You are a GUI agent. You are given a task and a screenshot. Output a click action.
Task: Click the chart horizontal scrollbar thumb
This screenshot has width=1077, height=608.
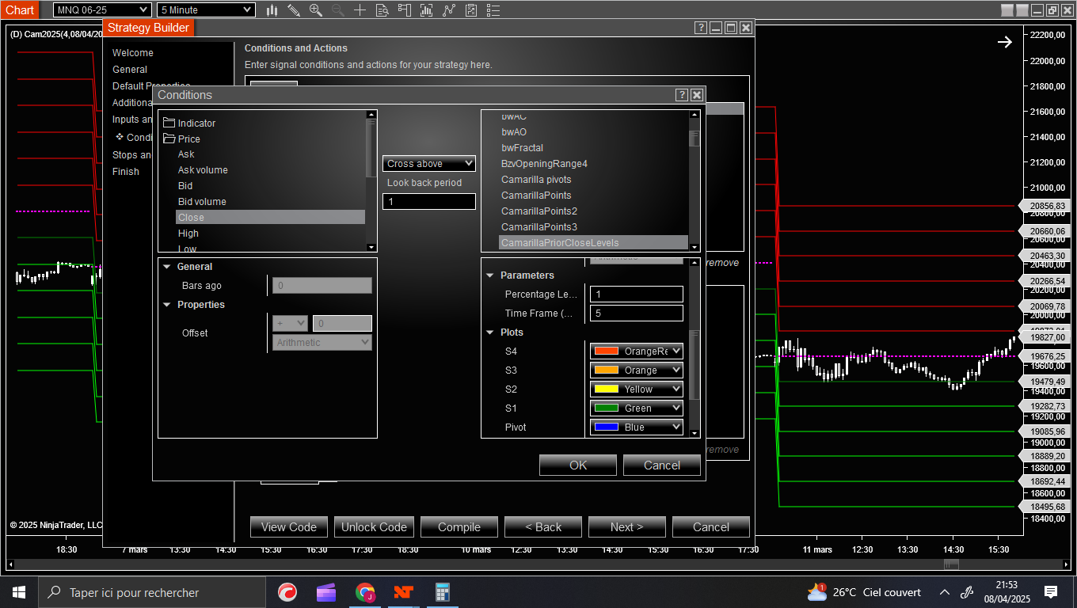point(951,564)
